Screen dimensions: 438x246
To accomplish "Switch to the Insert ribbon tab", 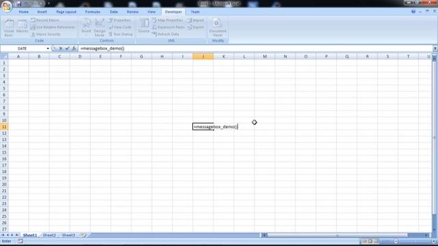I will (42, 12).
